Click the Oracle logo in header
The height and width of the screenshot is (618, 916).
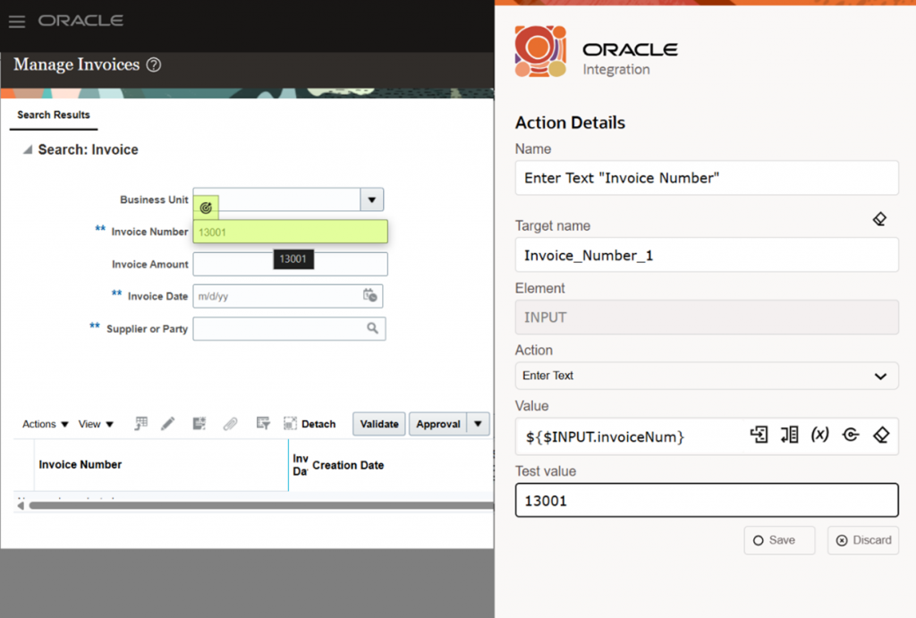tap(81, 21)
